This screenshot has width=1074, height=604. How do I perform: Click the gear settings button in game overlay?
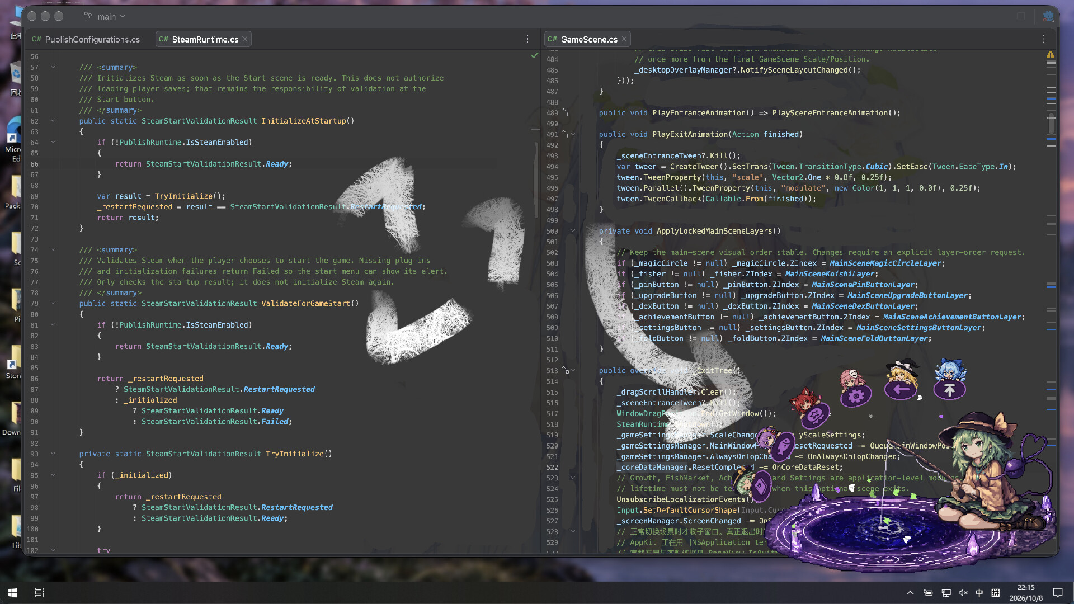click(856, 396)
